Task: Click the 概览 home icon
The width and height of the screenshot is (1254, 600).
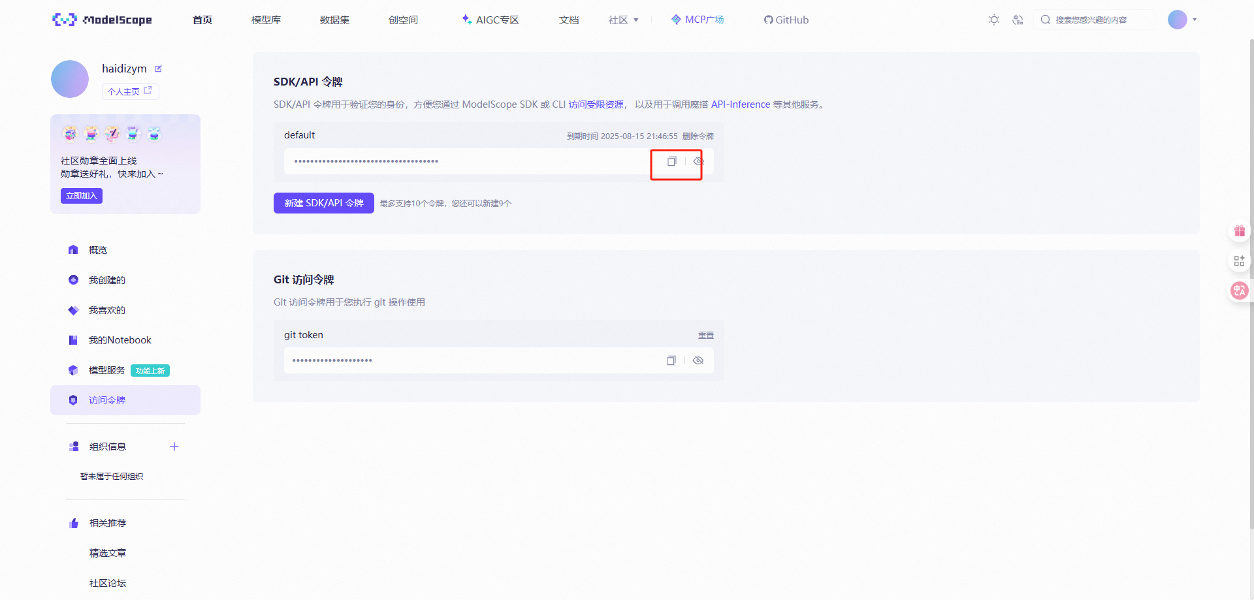Action: (73, 250)
